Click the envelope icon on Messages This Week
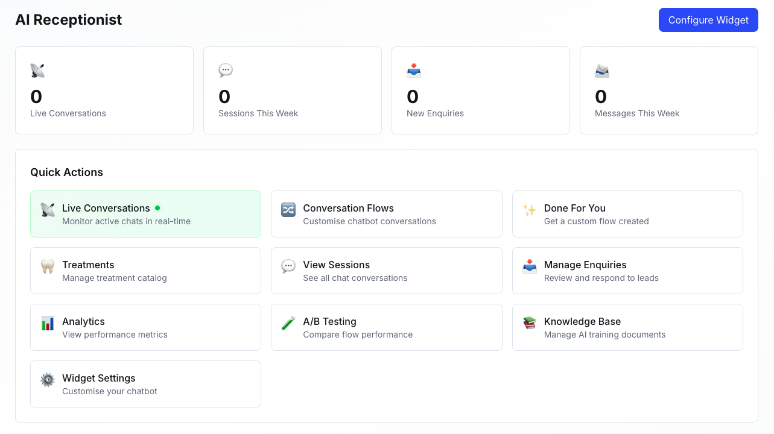This screenshot has height=434, width=774. (x=601, y=70)
